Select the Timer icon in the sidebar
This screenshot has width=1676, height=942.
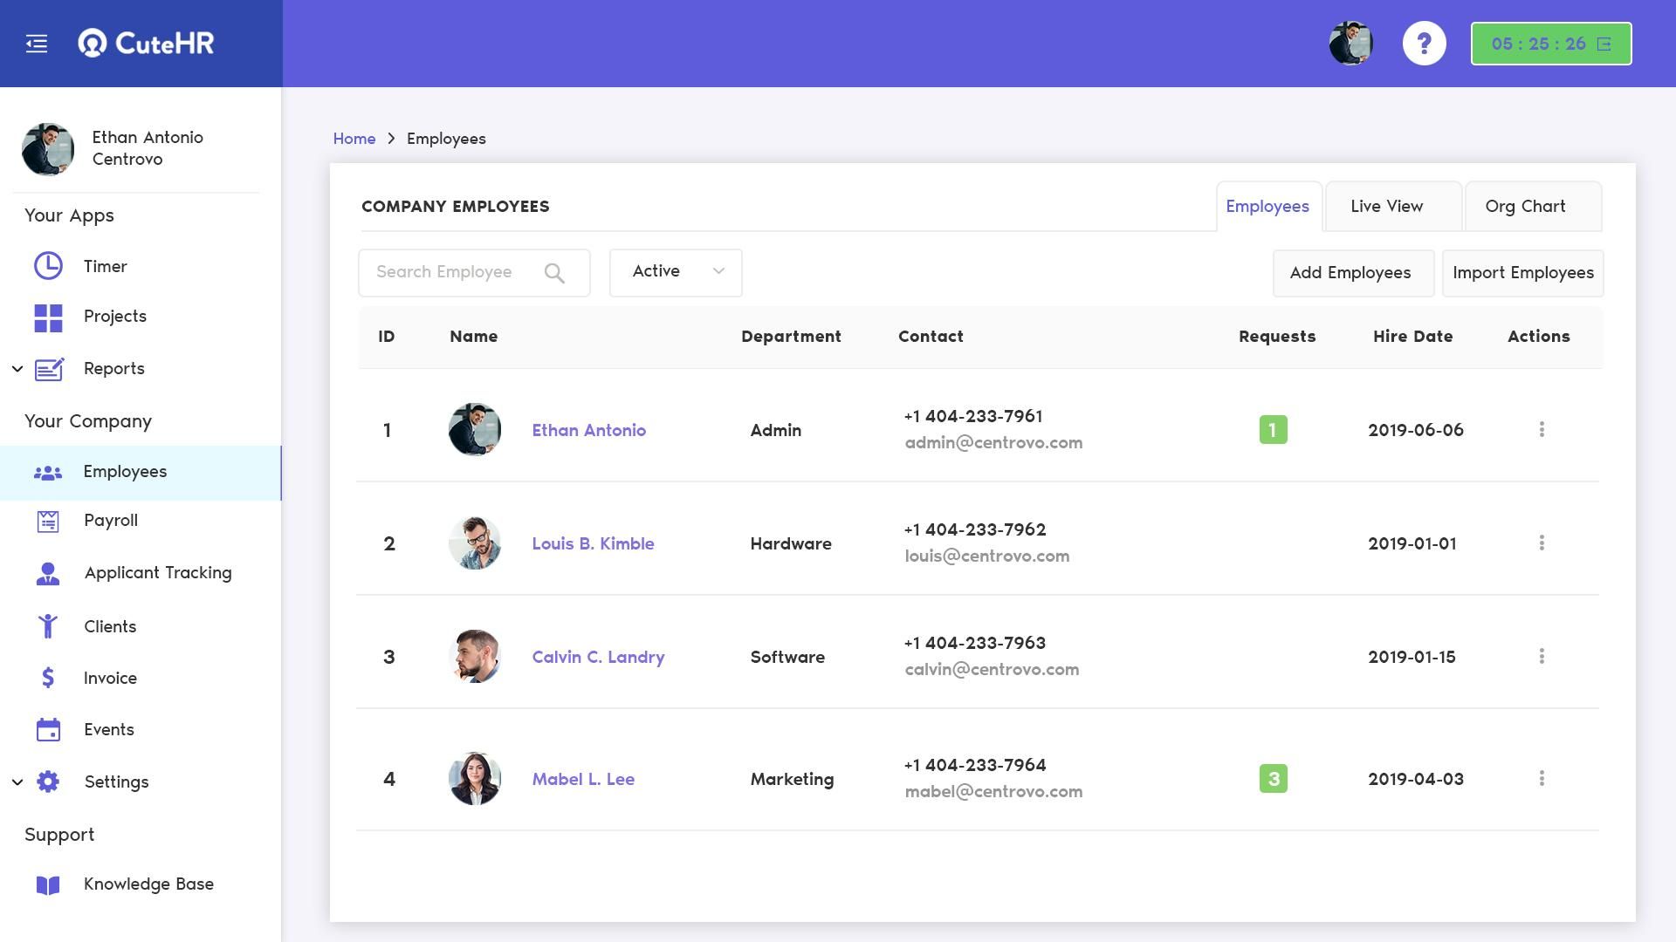pyautogui.click(x=48, y=266)
